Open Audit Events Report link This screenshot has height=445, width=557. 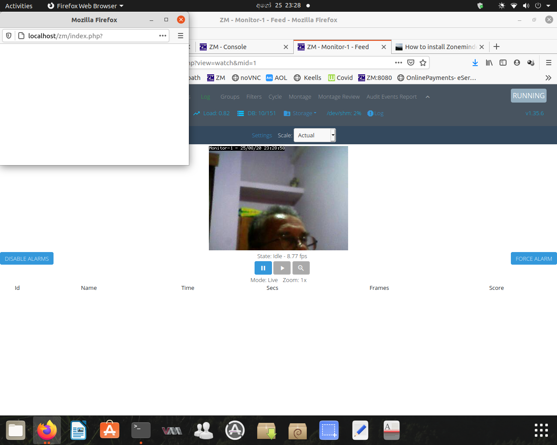coord(392,97)
